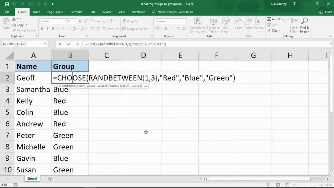
Task: Click the Percent Style icon
Action: 166,28
